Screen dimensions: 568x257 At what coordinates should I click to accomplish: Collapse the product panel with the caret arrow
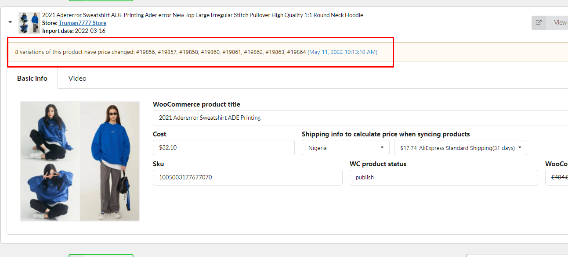10,22
